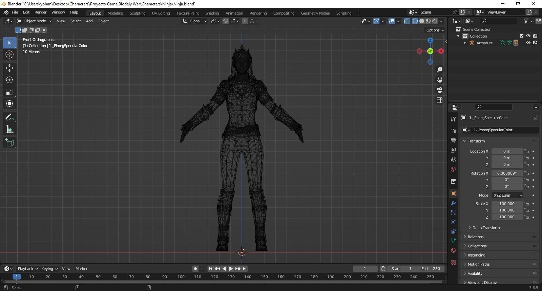
Task: Click the Scale X value field
Action: pos(507,204)
